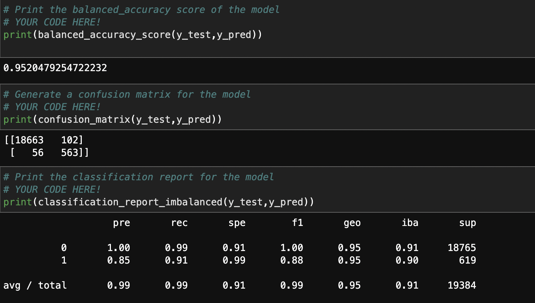535x303 pixels.
Task: Click the classification_report_imbalanced function call
Action: (x=158, y=202)
